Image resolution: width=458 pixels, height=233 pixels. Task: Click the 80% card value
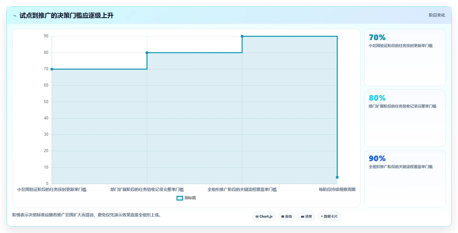point(377,98)
